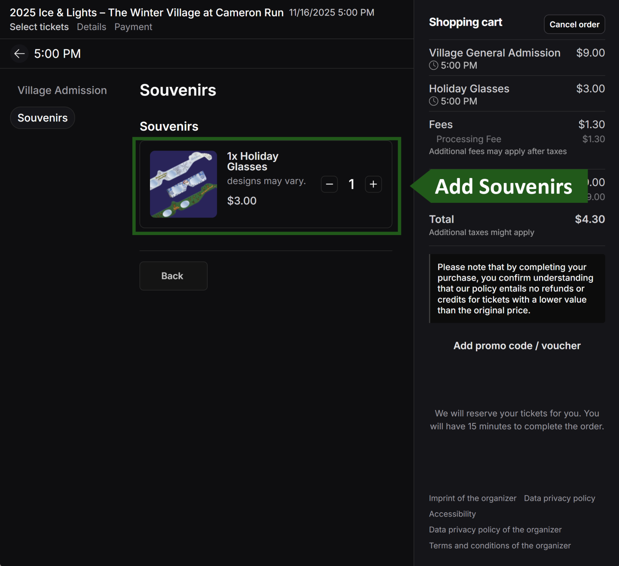Open the Accessibility page
The width and height of the screenshot is (619, 566).
click(x=452, y=514)
